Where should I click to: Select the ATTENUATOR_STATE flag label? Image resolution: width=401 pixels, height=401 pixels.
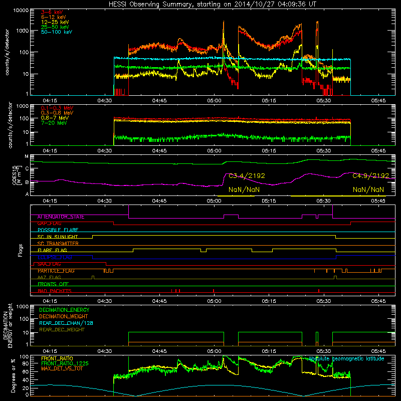(61, 217)
